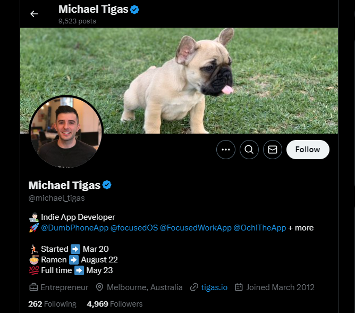Open the @DumbPhoneApp mention link
The width and height of the screenshot is (355, 313).
point(74,228)
